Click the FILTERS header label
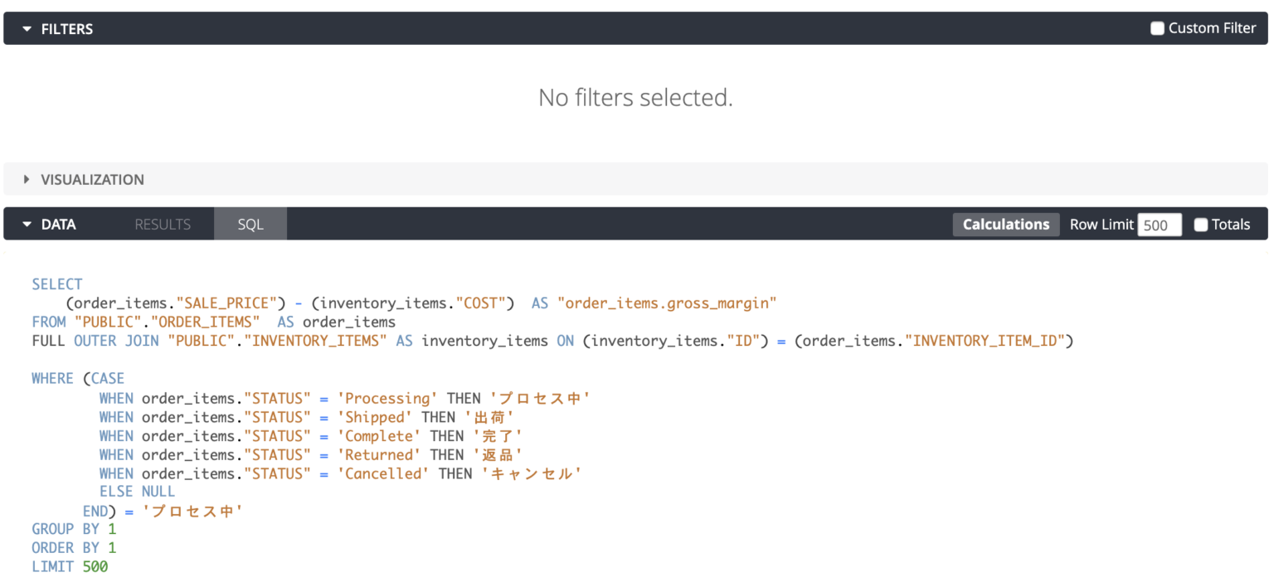 66,28
